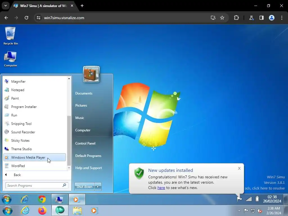The image size is (288, 216).
Task: Expand the arrow next to Shut down
Action: 98,187
